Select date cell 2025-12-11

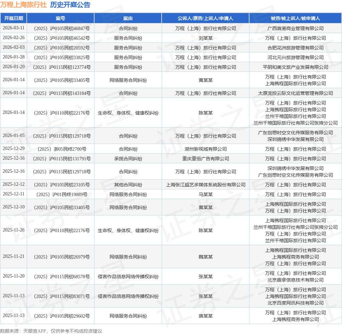13,194
